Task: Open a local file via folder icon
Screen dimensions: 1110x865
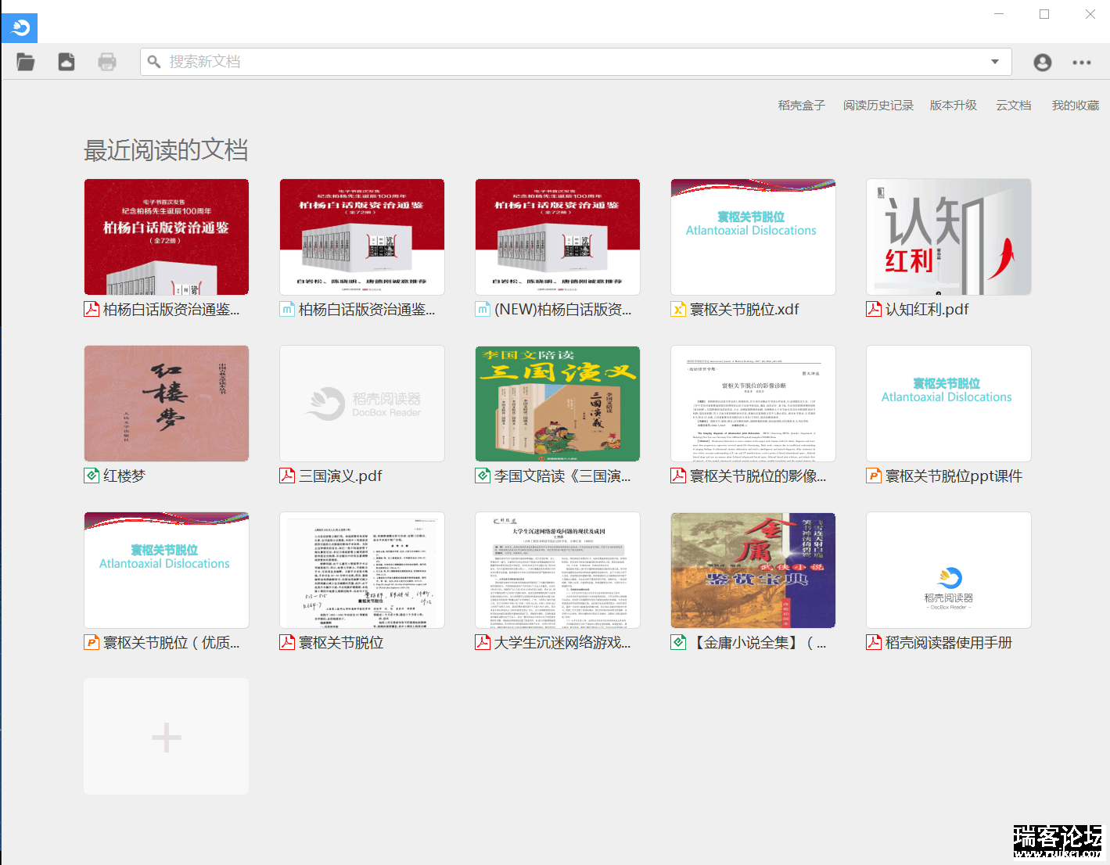Action: (x=26, y=62)
